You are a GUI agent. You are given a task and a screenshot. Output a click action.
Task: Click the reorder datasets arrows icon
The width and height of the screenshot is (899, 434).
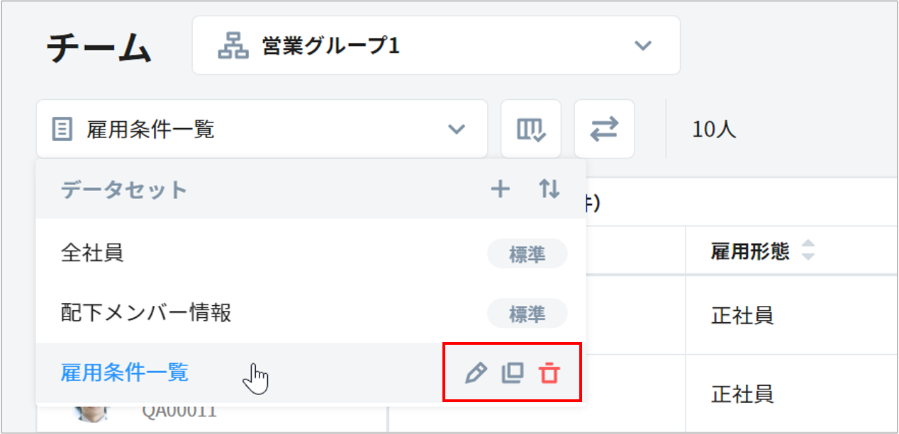[x=549, y=189]
